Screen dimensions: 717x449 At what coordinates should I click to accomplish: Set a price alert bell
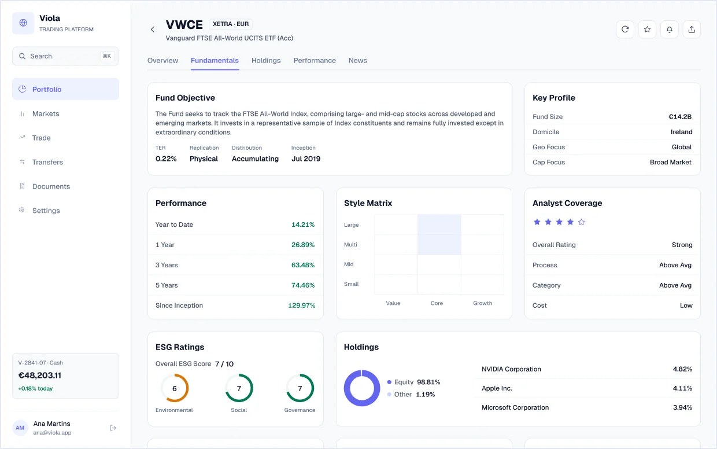670,30
